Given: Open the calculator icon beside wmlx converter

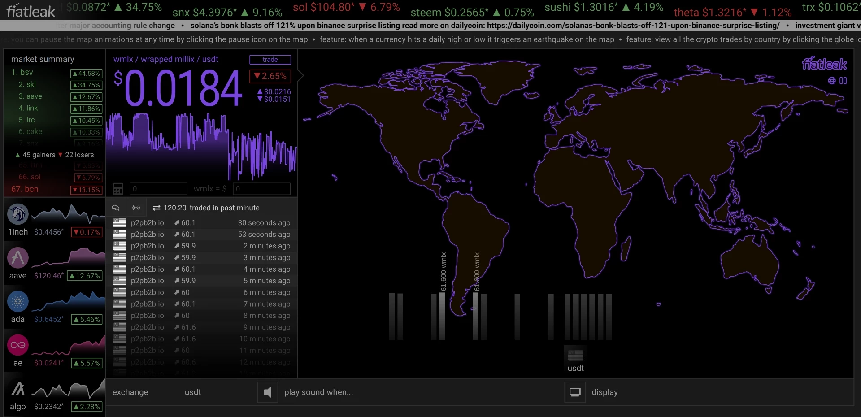Looking at the screenshot, I should coord(117,189).
